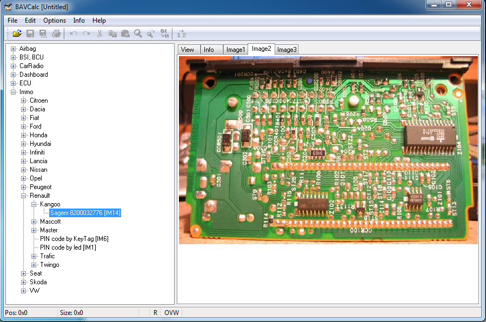Select the Save As toolbar icon
Screen dimensions: 486x322
[x=43, y=33]
